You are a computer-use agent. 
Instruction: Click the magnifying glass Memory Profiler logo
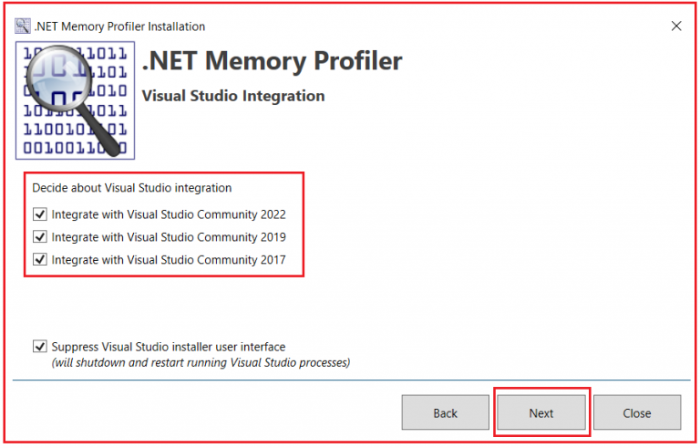pos(75,100)
